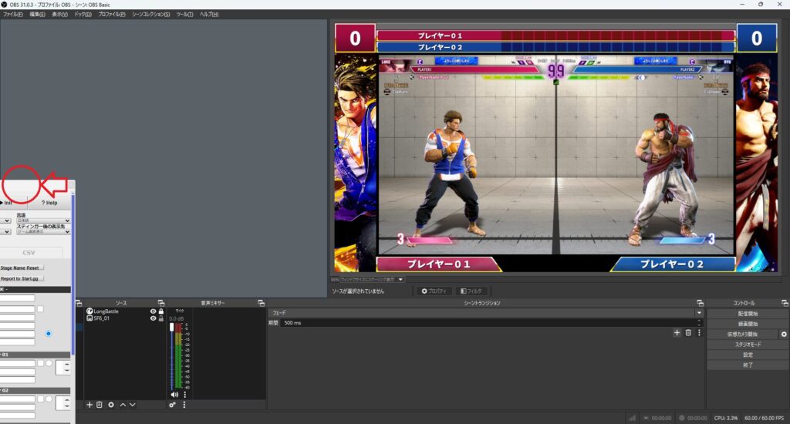Float the コントロール dock with pop-out icon
The height and width of the screenshot is (424, 790).
pos(785,303)
